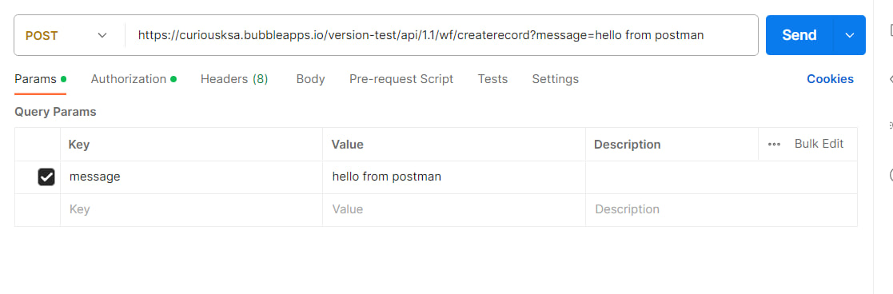893x294 pixels.
Task: Uncheck the message parameter checkbox
Action: [46, 177]
